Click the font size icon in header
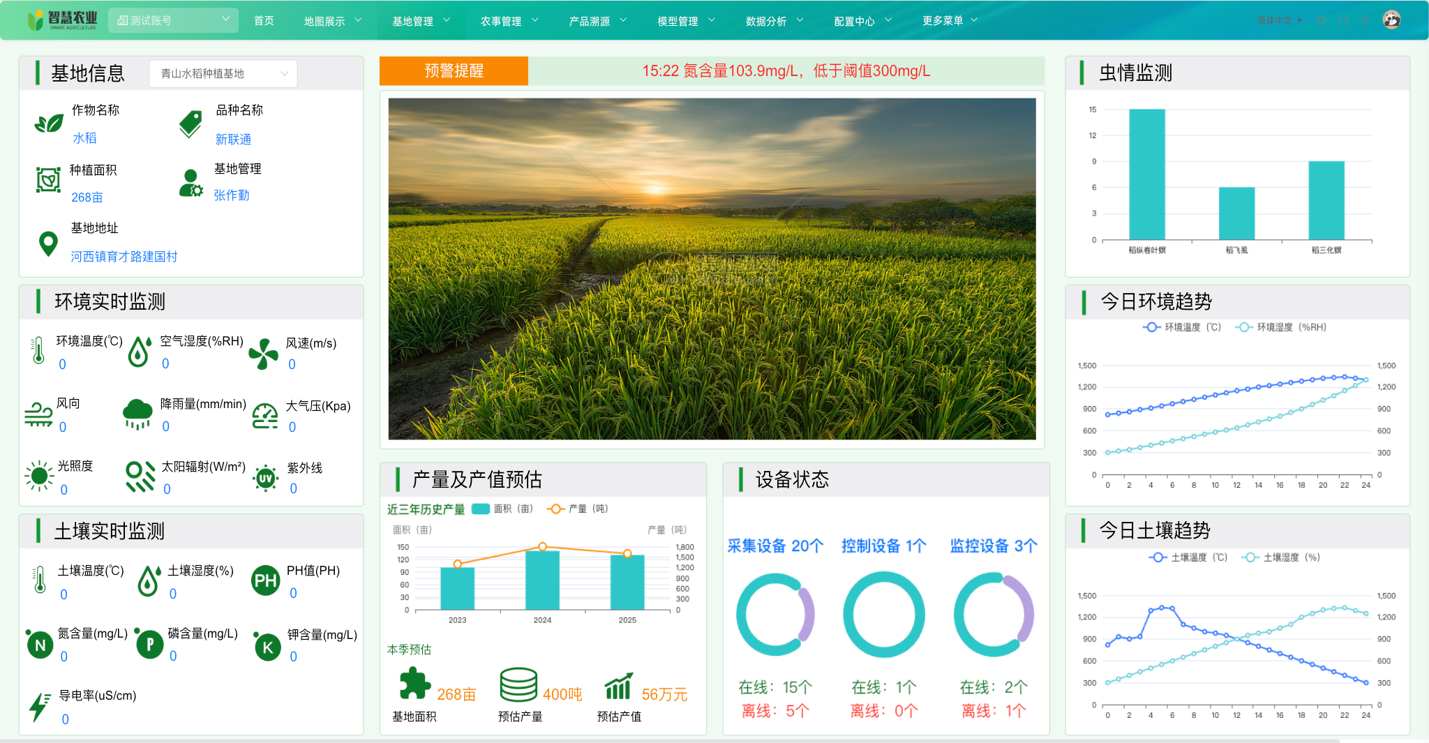1429x743 pixels. point(1366,21)
